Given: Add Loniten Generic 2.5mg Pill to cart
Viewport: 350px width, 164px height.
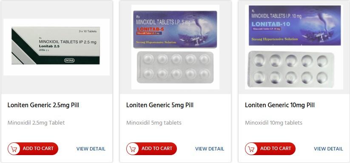Looking at the screenshot, I should point(33,149).
